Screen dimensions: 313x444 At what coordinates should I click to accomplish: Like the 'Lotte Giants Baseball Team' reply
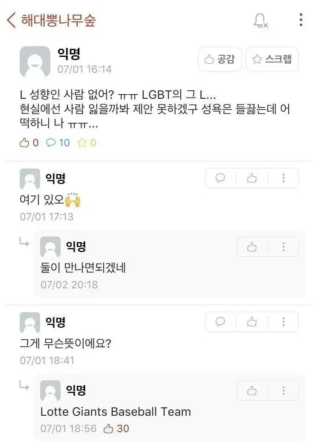click(252, 390)
